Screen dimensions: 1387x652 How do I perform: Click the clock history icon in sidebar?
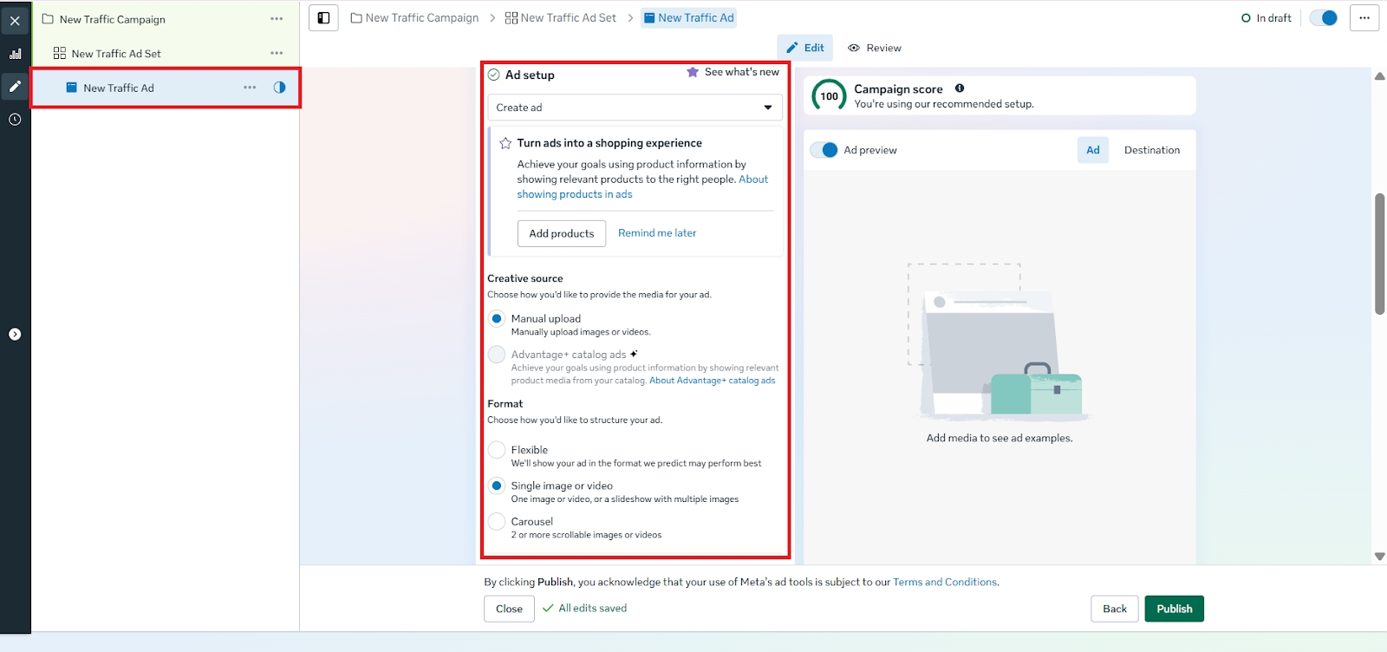pyautogui.click(x=15, y=120)
